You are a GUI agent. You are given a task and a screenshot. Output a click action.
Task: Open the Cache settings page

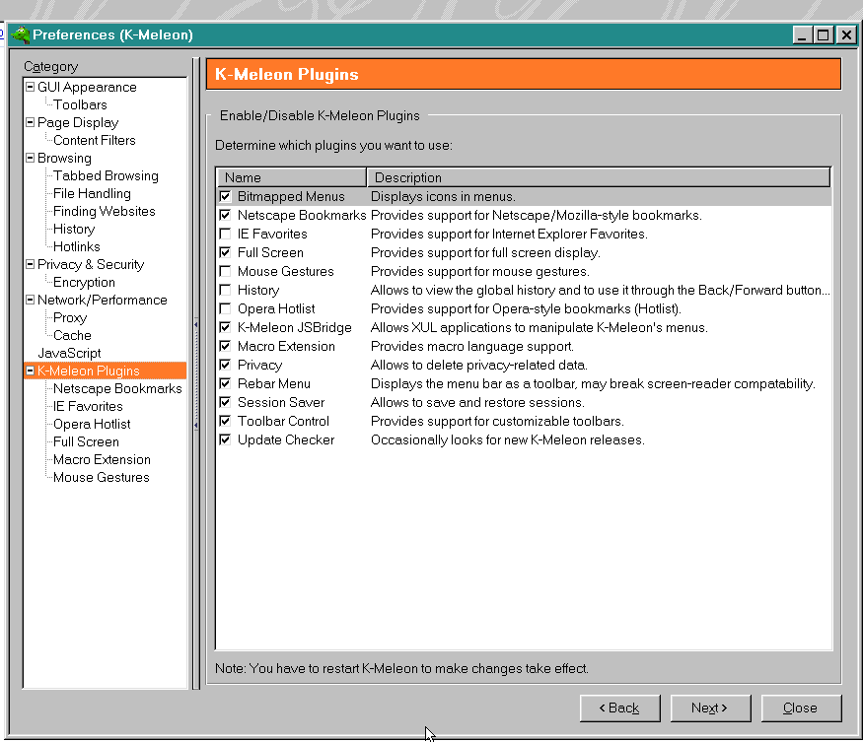point(72,336)
